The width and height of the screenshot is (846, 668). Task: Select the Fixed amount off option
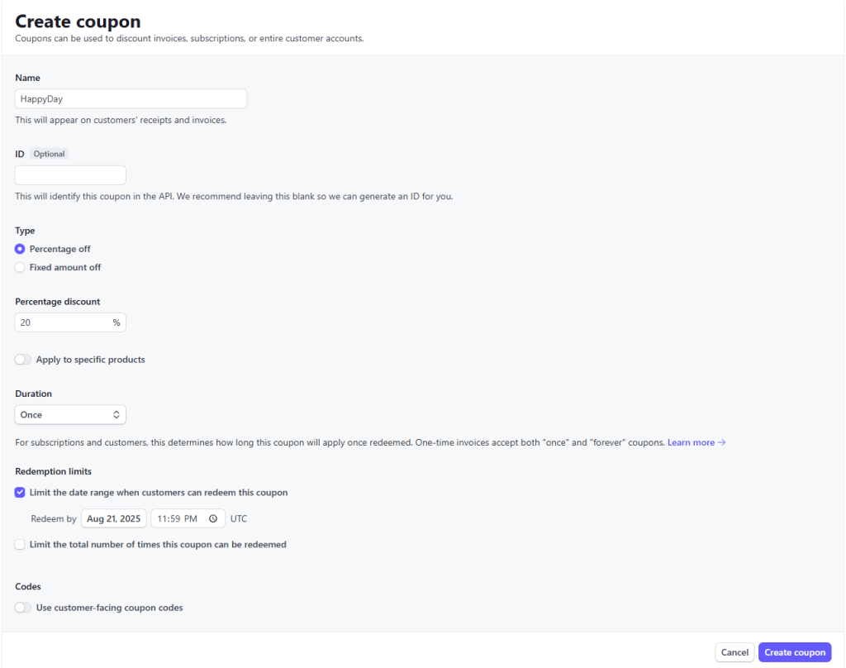pos(19,267)
